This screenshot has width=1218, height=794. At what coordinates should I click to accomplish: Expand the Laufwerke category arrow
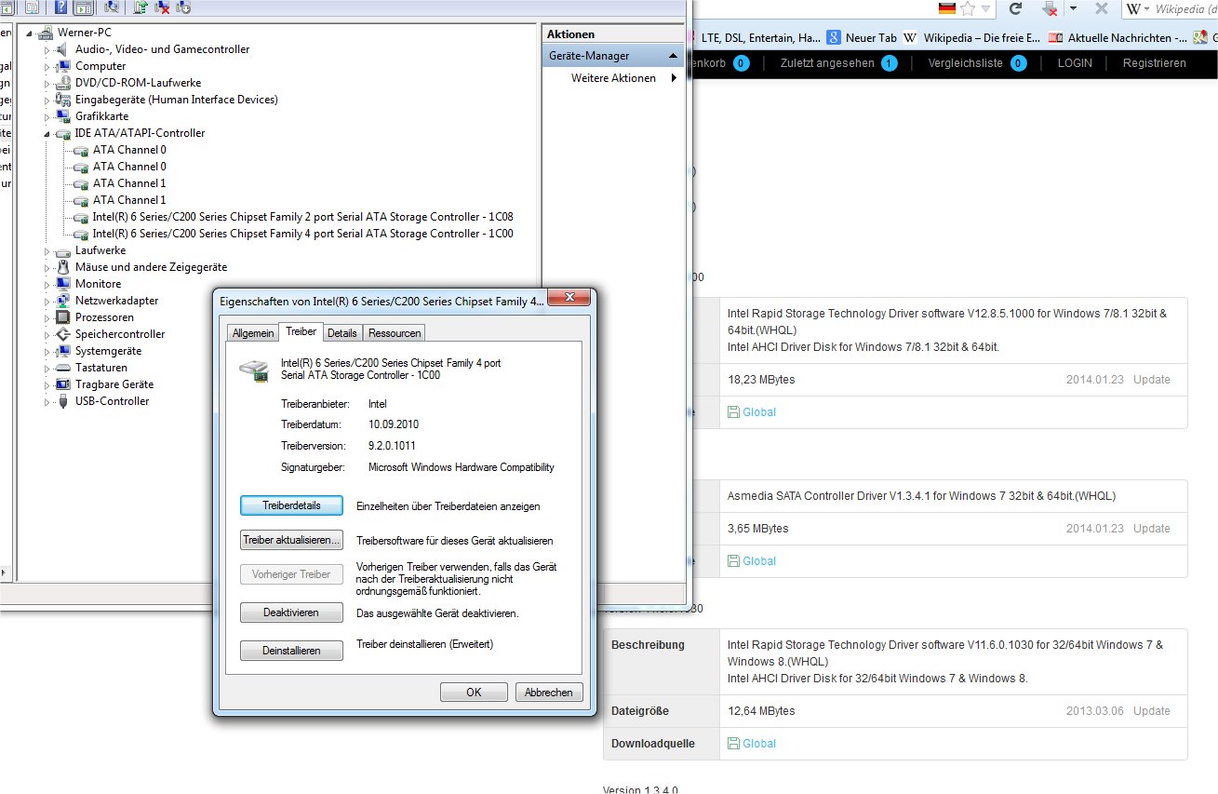coord(48,251)
